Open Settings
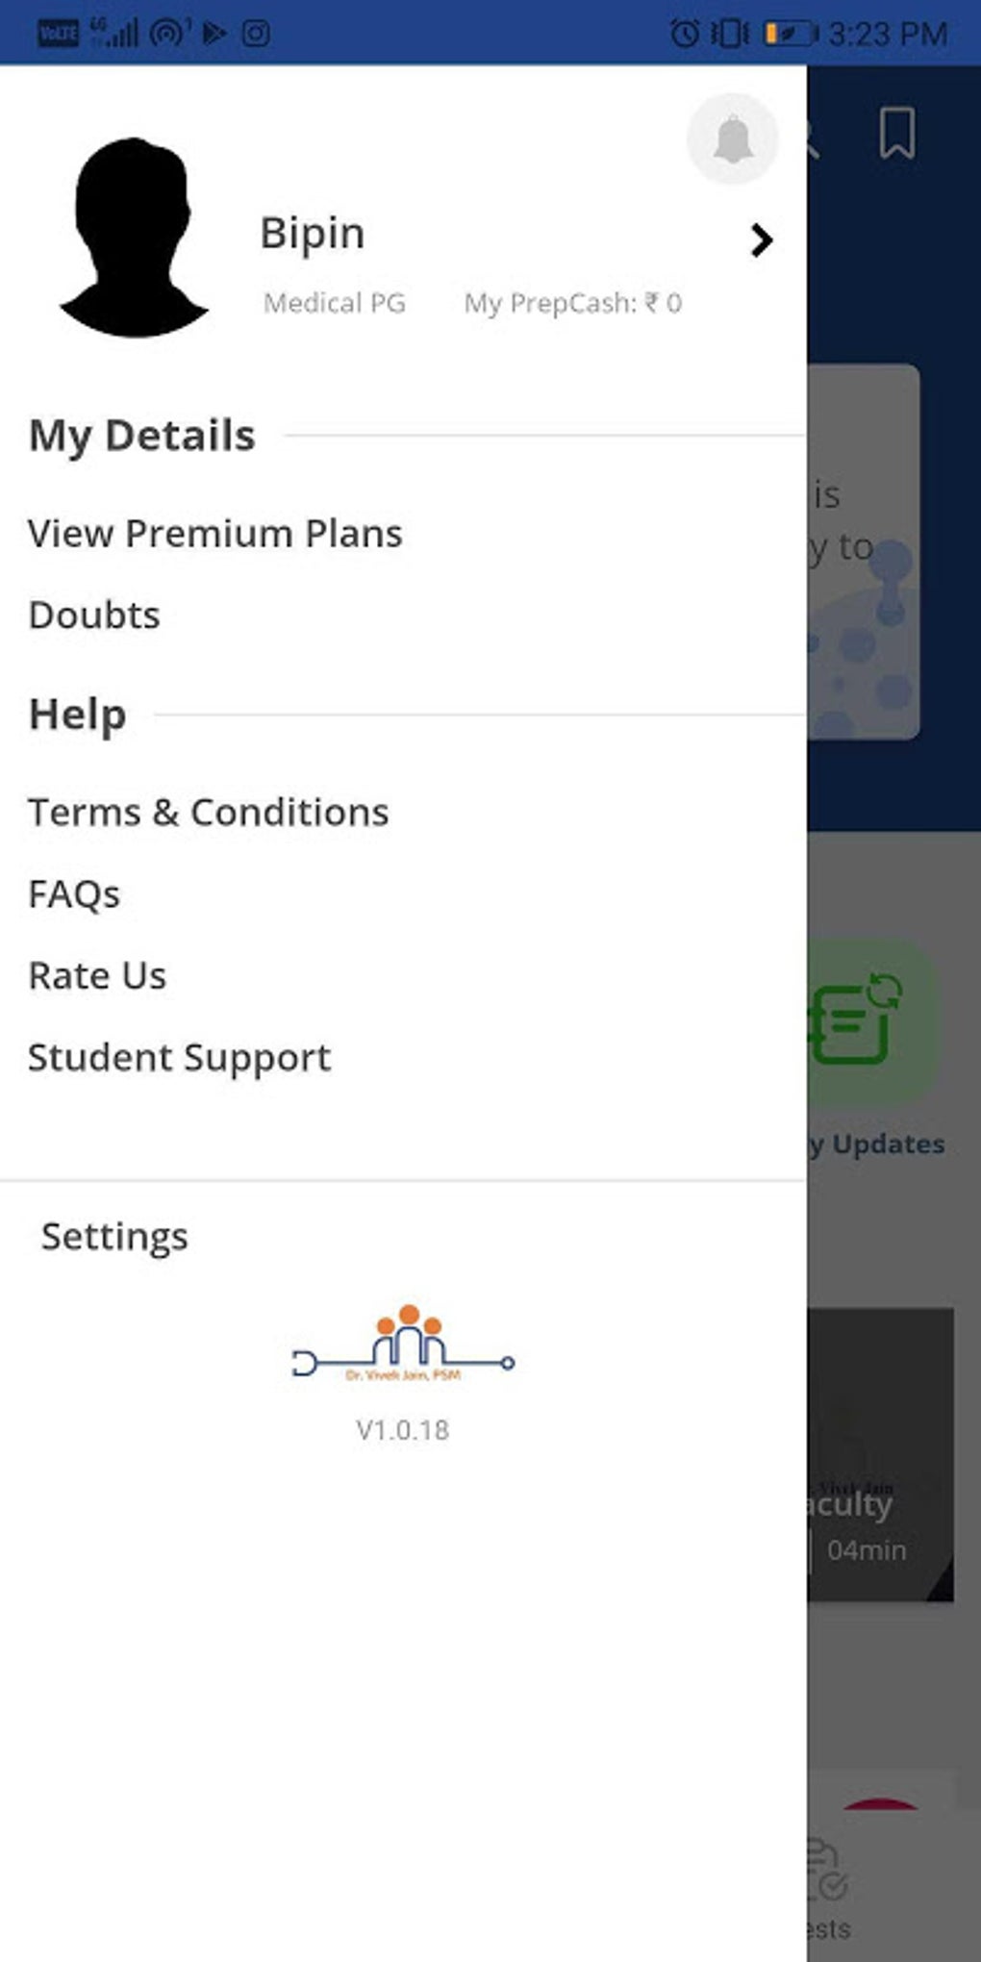This screenshot has height=1962, width=981. (x=114, y=1237)
